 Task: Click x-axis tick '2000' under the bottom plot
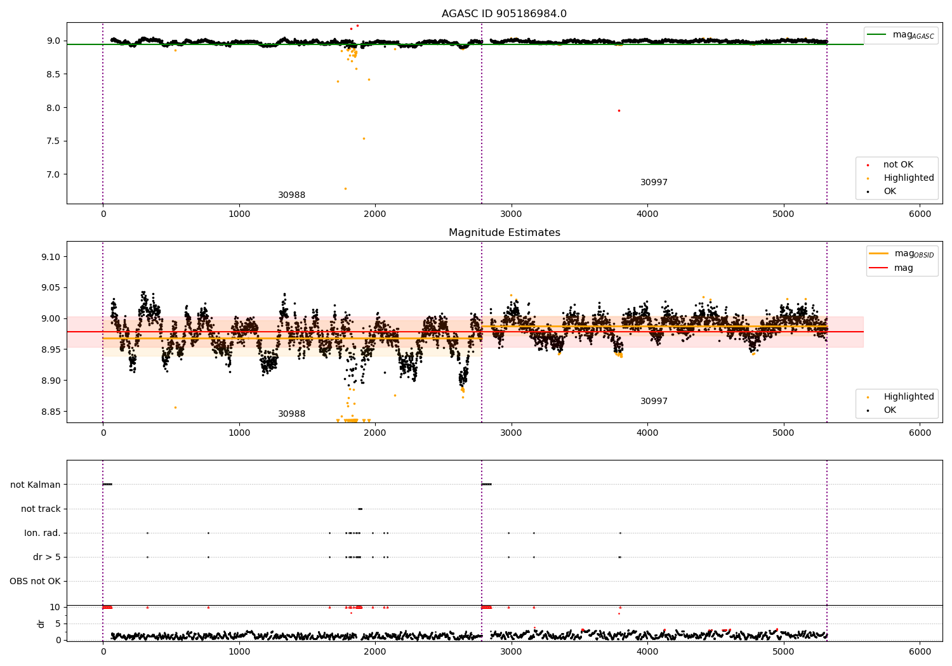coord(375,651)
